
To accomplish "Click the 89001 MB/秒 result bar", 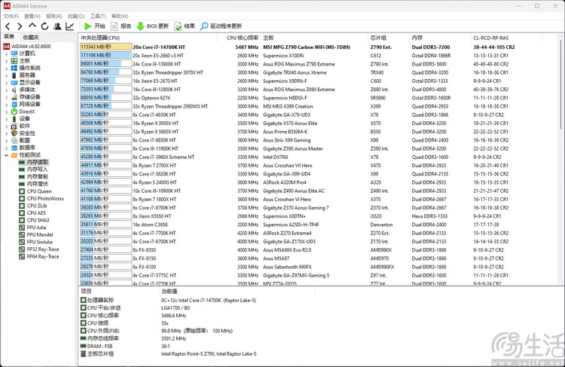I will (106, 64).
